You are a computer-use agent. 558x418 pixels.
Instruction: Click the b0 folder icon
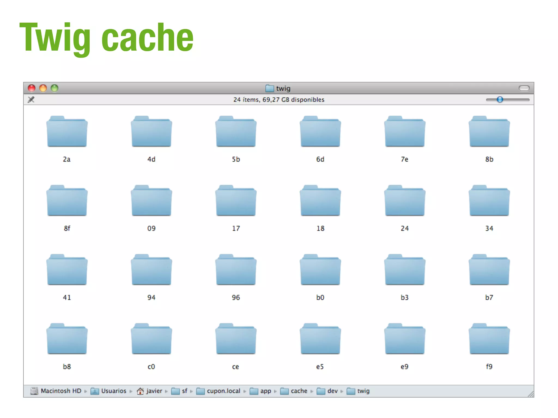320,270
